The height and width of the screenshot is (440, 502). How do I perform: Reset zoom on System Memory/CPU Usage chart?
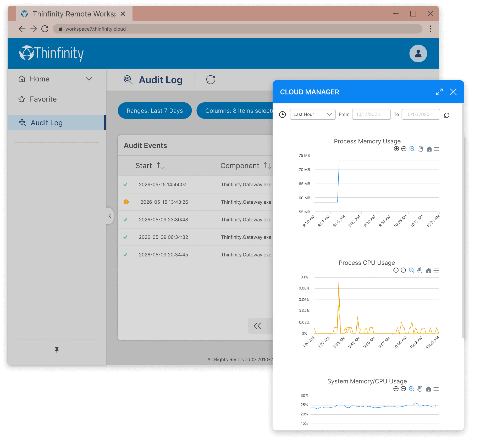tap(428, 389)
